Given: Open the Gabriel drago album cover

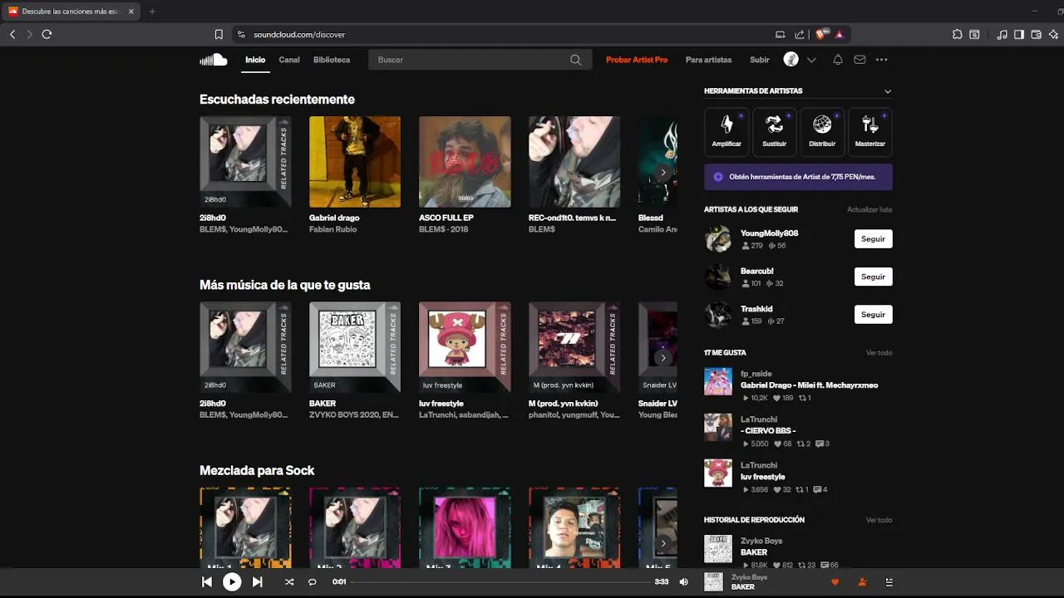Looking at the screenshot, I should (355, 162).
